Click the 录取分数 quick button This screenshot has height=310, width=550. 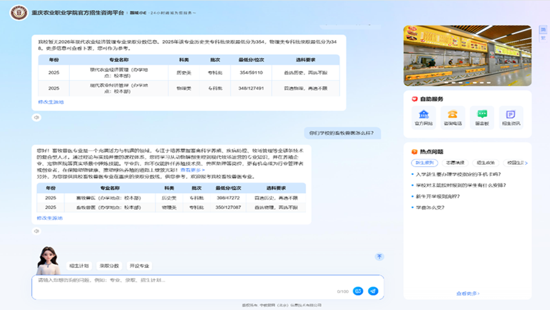[x=108, y=265]
